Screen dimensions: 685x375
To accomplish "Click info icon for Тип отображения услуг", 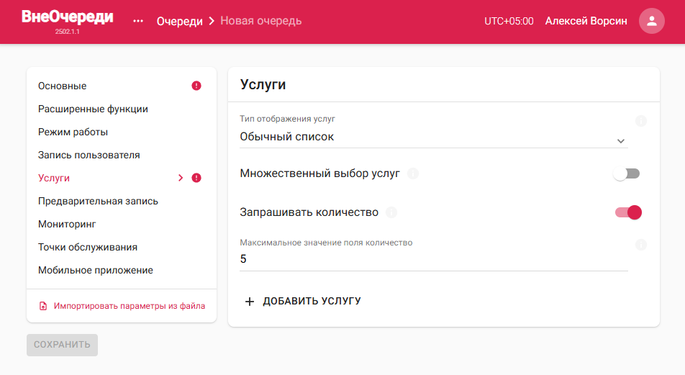I will (x=641, y=121).
